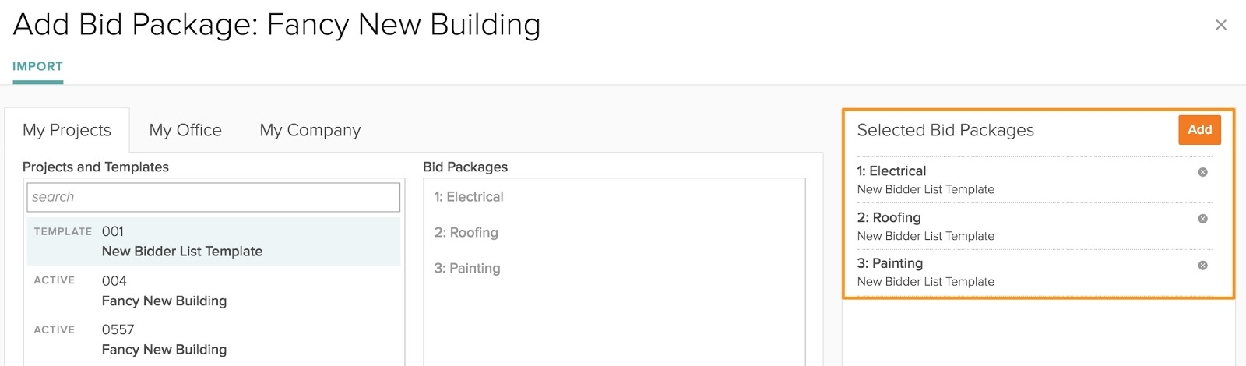
Task: Choose the 3: Painting bid package
Action: [467, 269]
